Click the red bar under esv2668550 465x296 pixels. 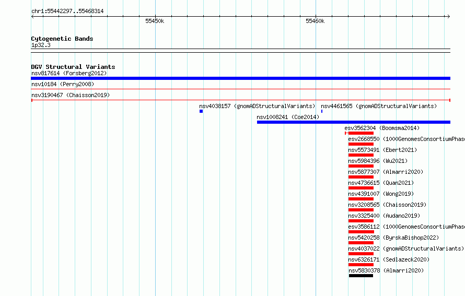tap(361, 144)
